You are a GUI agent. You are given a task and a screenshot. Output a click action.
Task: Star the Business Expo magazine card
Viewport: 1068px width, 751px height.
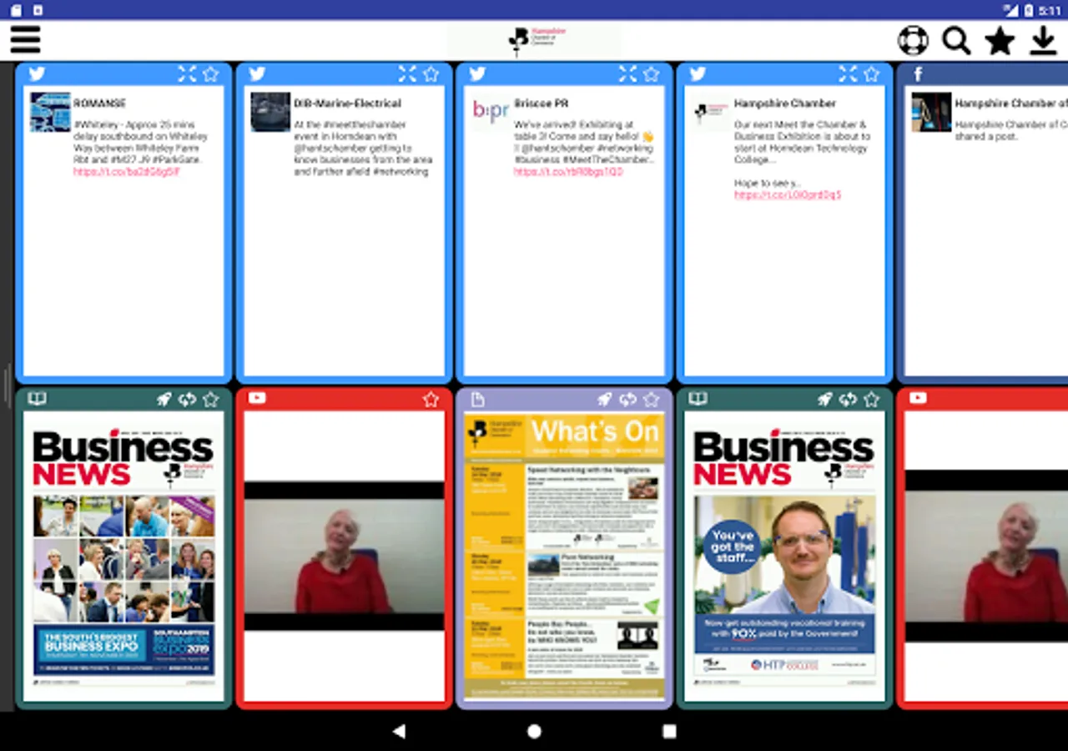(210, 399)
